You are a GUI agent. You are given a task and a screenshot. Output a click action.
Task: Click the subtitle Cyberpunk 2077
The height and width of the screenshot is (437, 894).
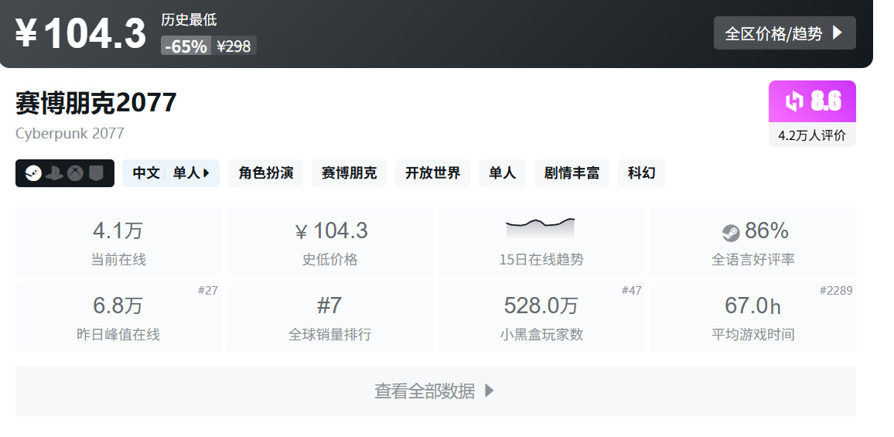click(70, 134)
